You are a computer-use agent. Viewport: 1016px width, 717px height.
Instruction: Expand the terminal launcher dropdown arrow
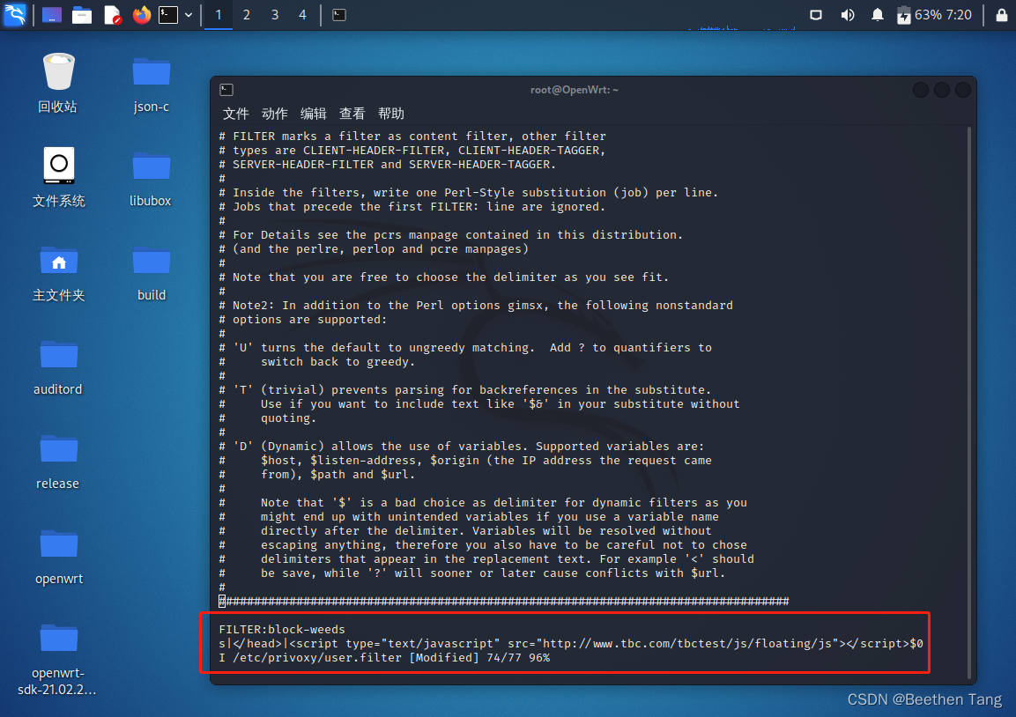tap(189, 15)
